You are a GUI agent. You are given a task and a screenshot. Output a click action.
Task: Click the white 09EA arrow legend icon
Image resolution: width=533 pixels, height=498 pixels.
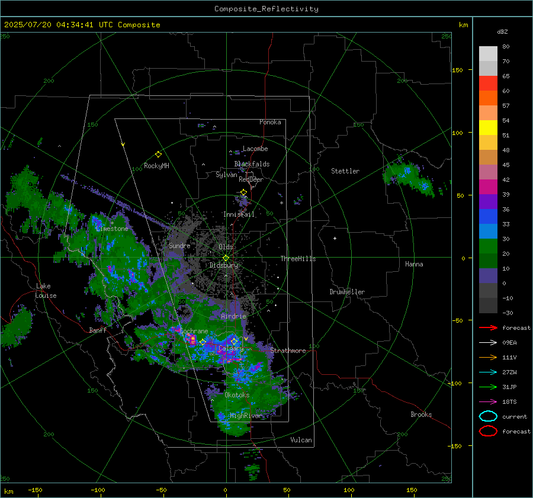coord(488,342)
